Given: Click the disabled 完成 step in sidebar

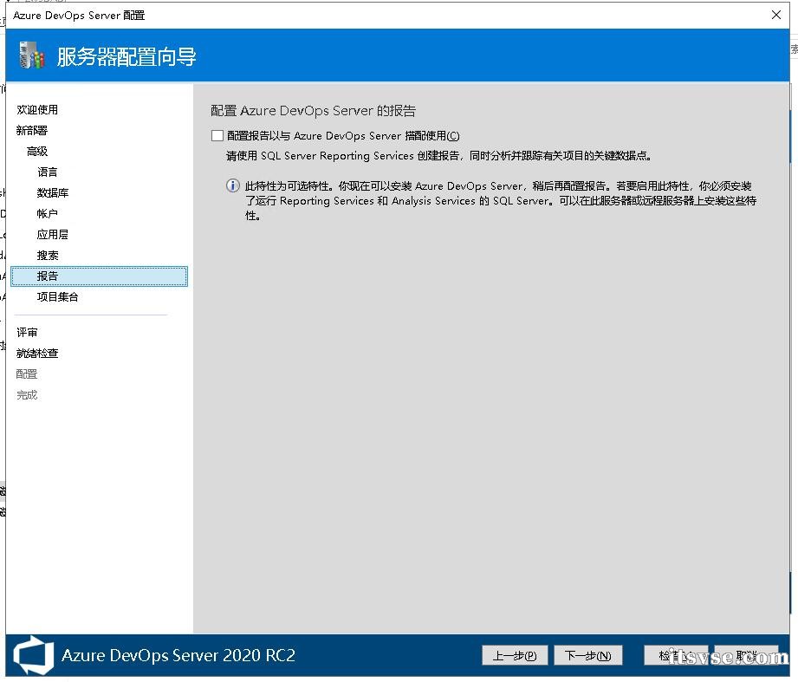Looking at the screenshot, I should click(x=27, y=395).
